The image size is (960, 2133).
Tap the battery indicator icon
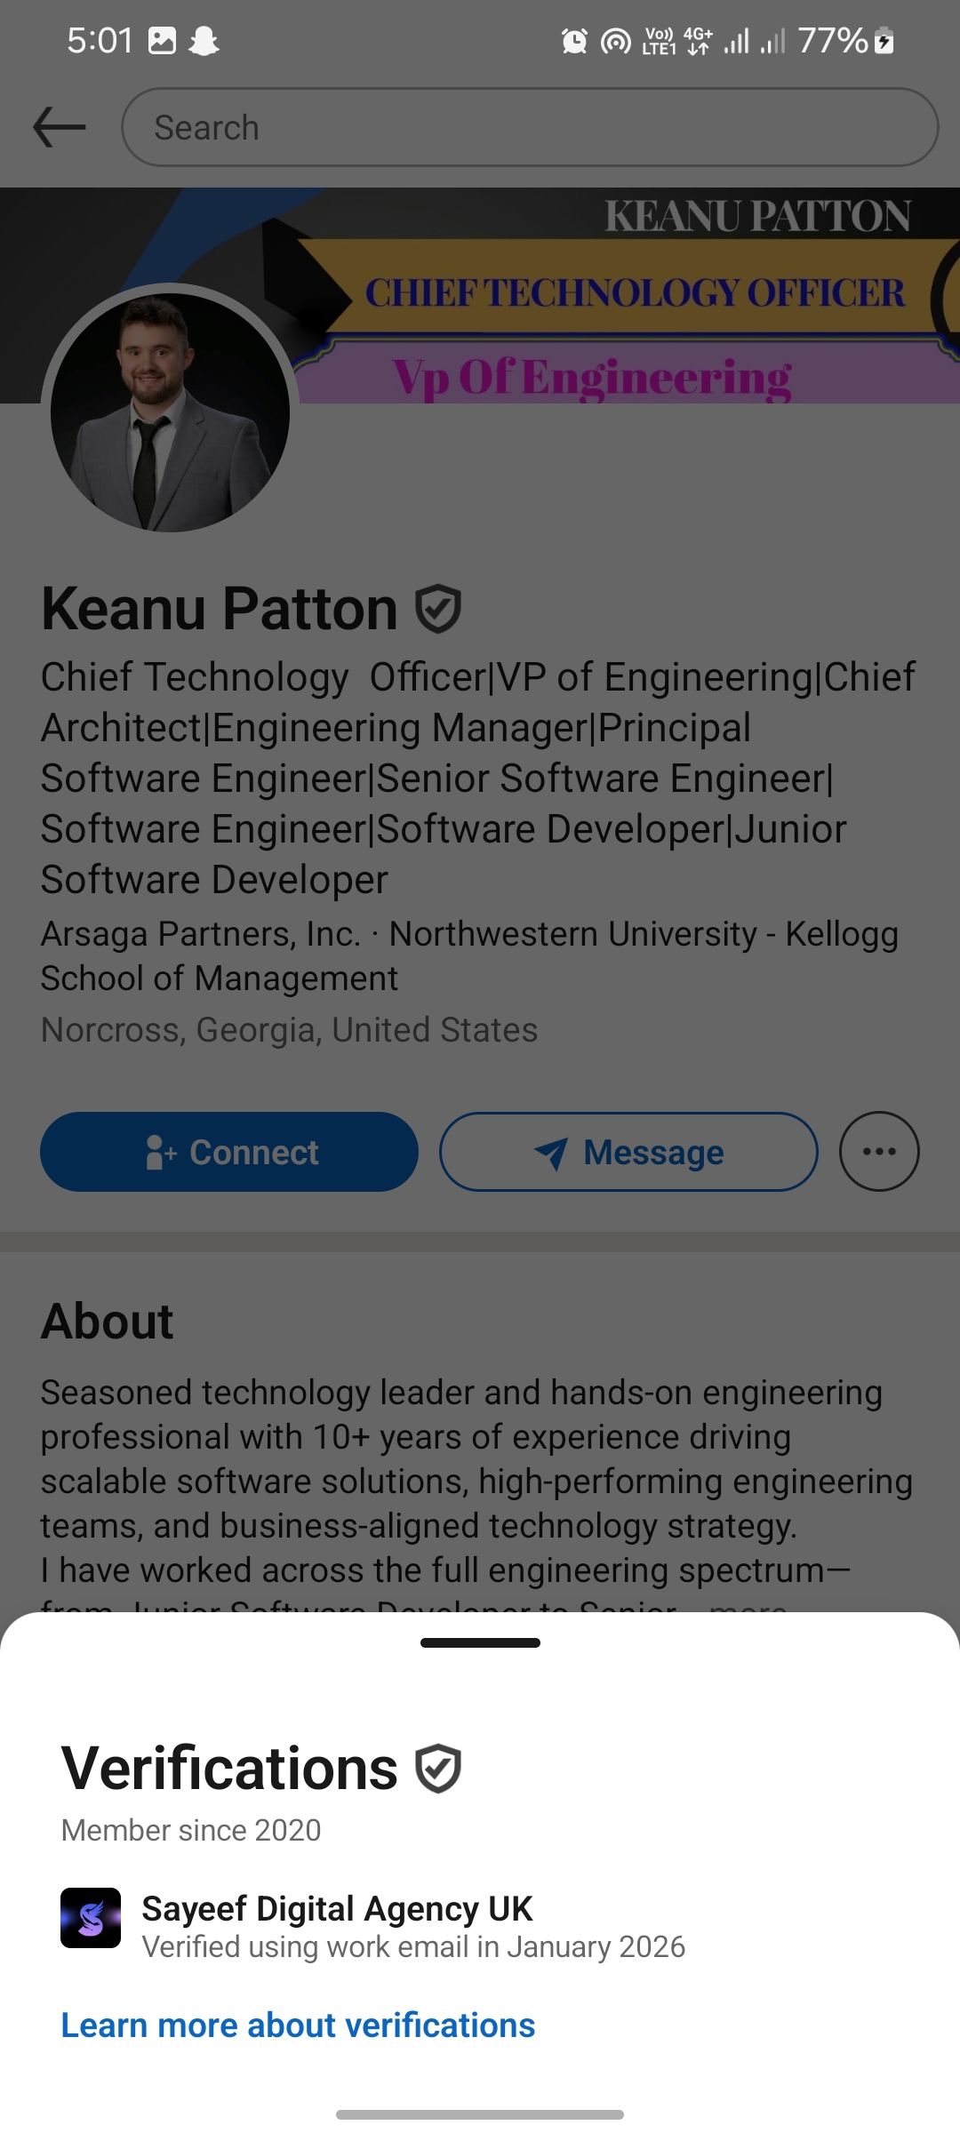pyautogui.click(x=884, y=41)
